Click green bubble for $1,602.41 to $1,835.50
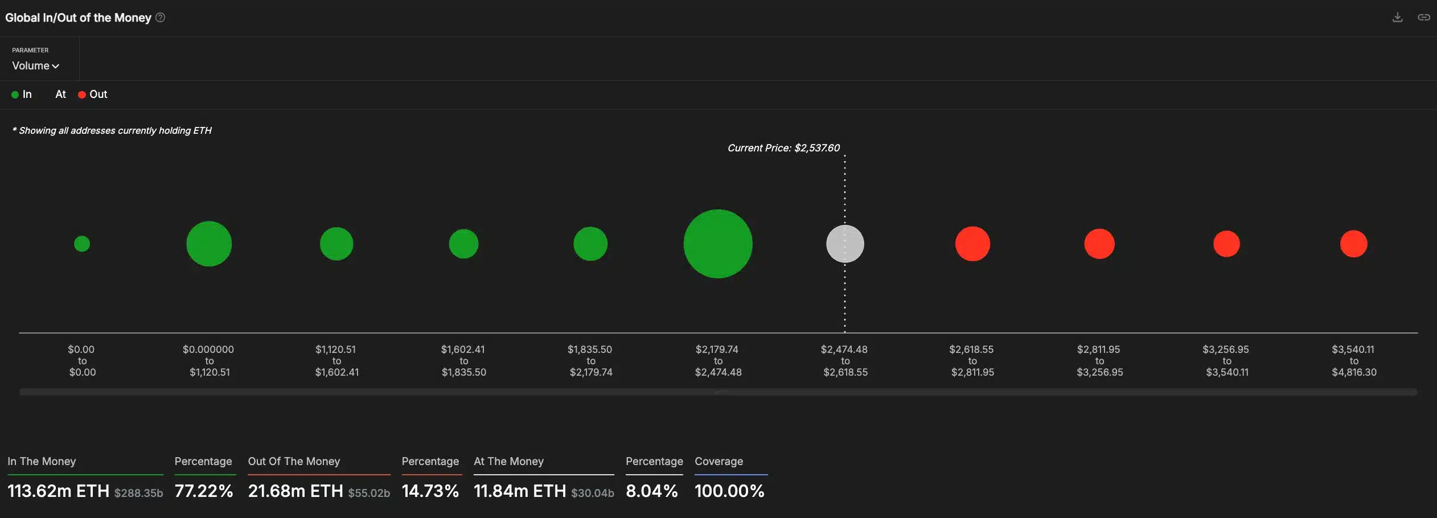1437x518 pixels. point(463,244)
